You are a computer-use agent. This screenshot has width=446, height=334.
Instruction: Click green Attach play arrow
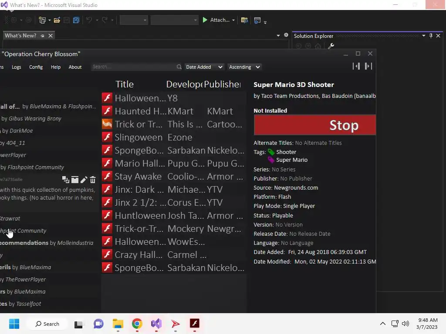[x=205, y=20]
